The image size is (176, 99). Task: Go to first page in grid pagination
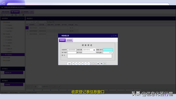pos(28,87)
